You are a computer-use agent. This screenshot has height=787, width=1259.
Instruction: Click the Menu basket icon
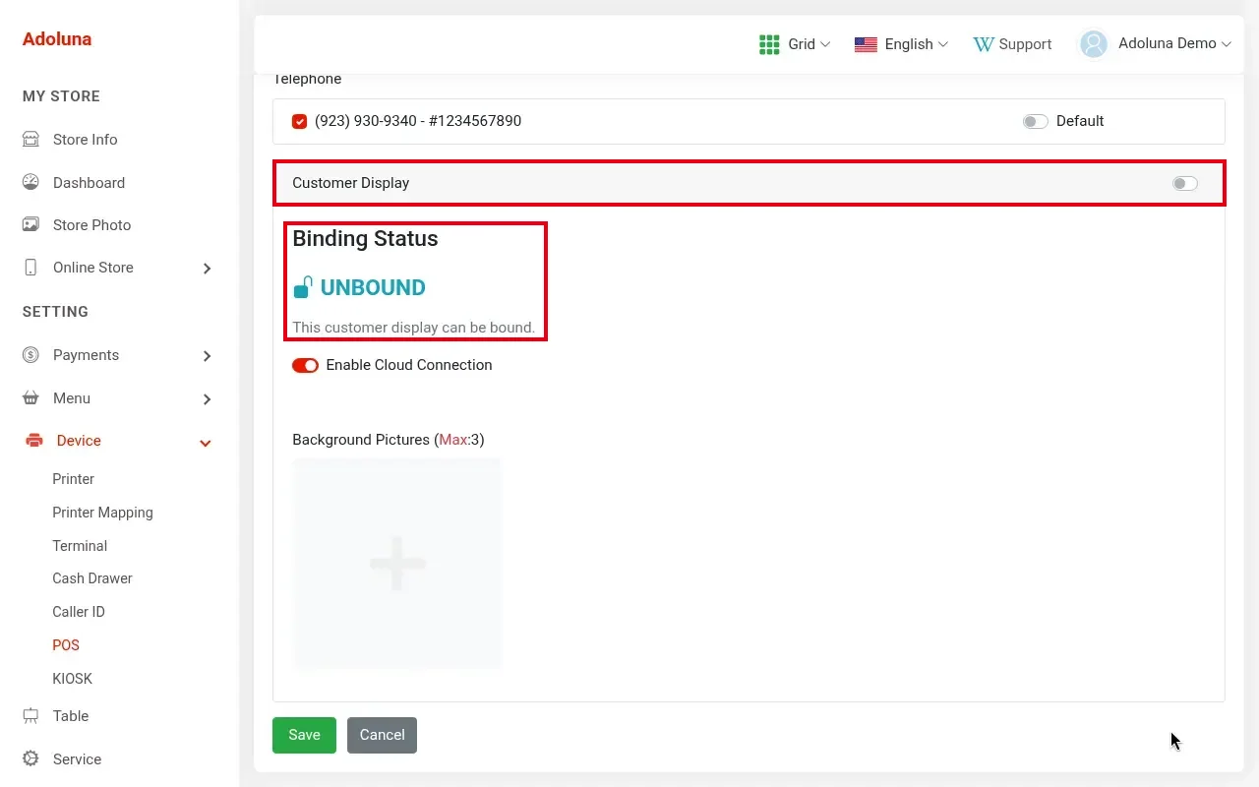coord(30,398)
